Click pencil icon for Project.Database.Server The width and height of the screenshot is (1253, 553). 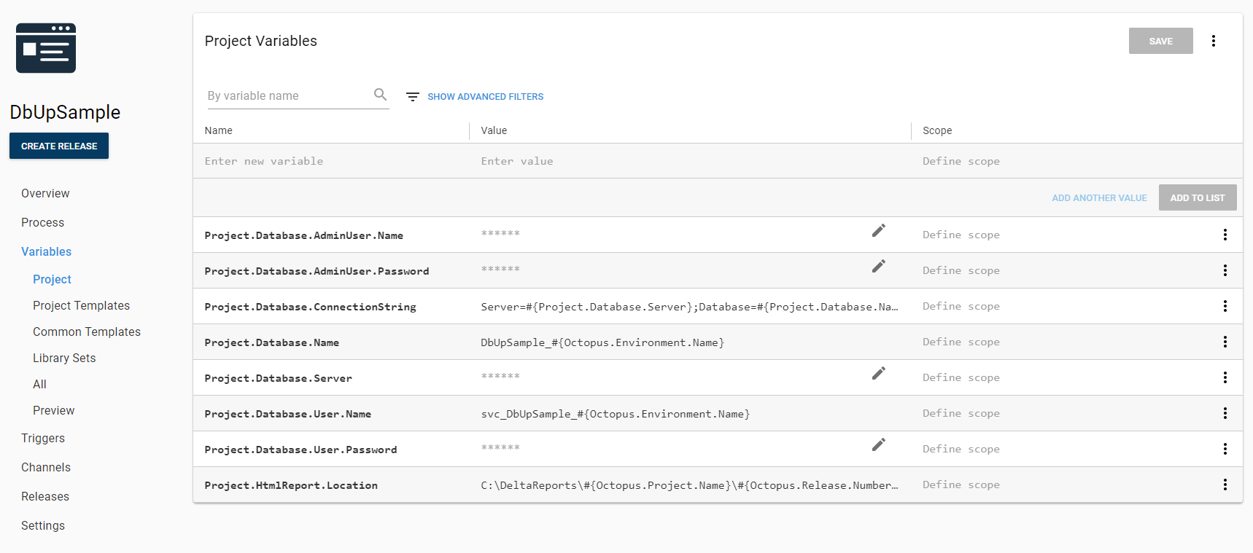click(879, 373)
